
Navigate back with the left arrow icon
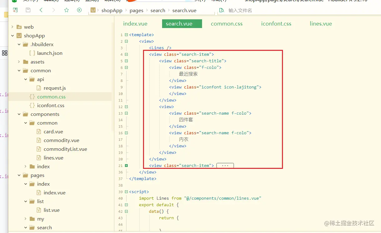(x=41, y=10)
